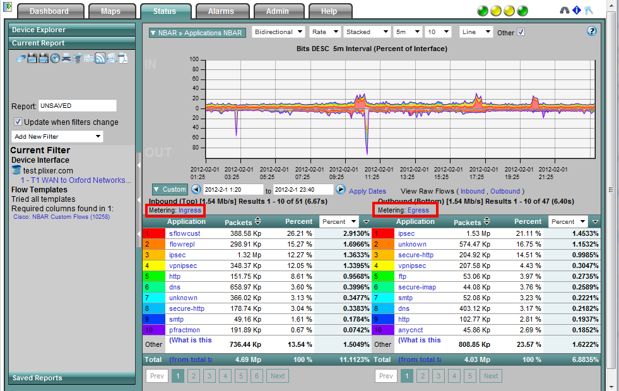Click the save report floppy disk icon
619x391 pixels.
pos(33,59)
